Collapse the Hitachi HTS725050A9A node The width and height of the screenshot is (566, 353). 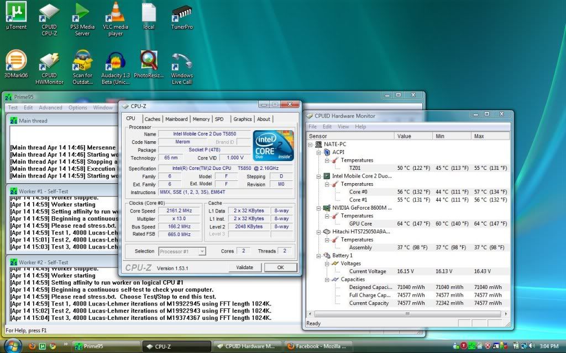[319, 232]
